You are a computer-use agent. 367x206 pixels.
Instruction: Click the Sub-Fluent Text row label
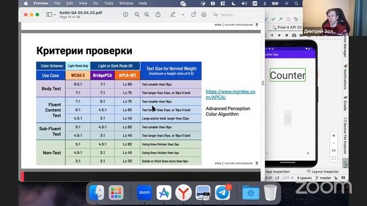(50, 131)
